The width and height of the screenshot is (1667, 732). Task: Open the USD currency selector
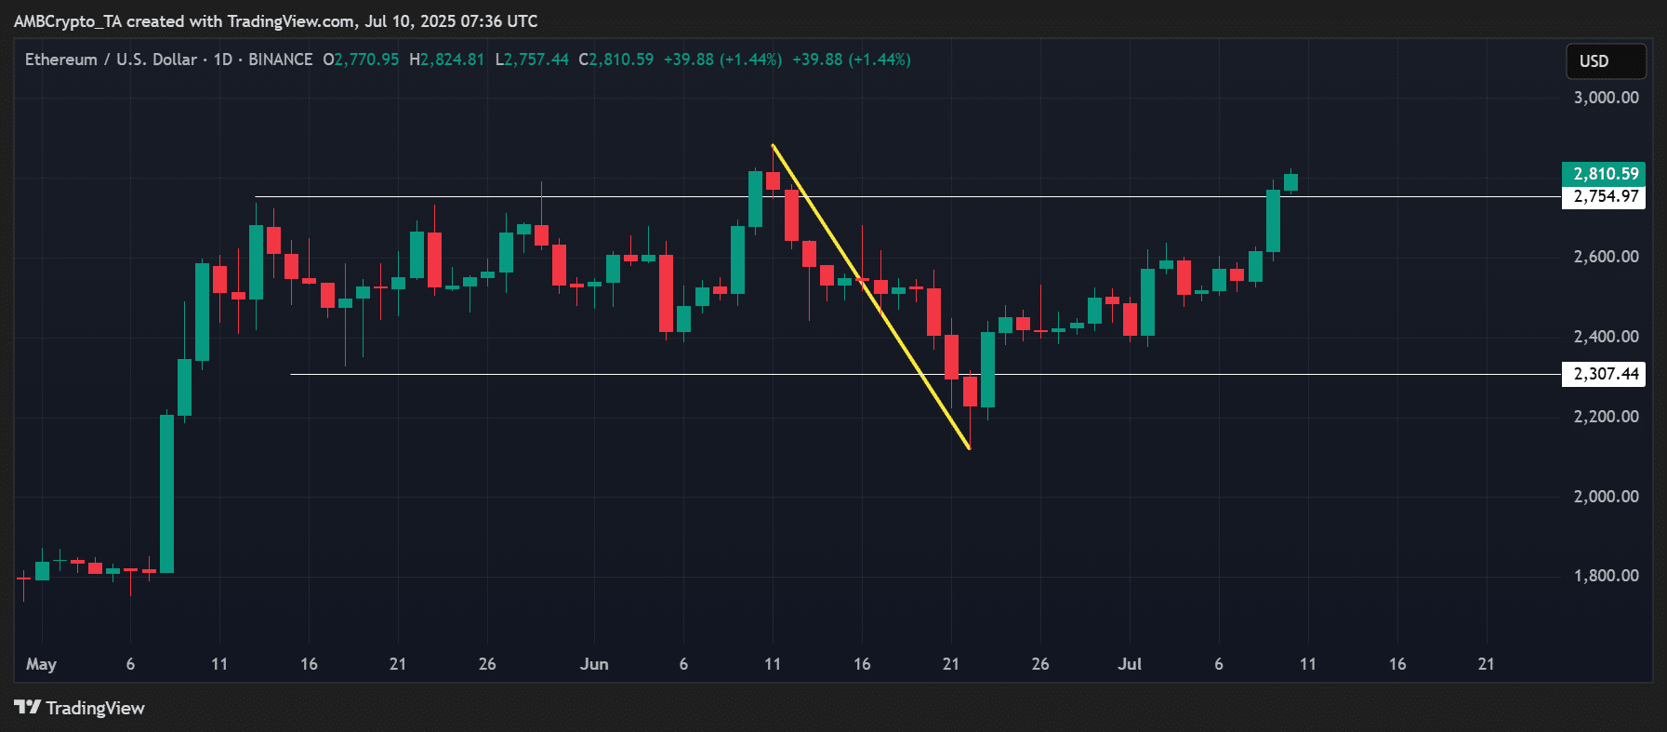(1605, 61)
